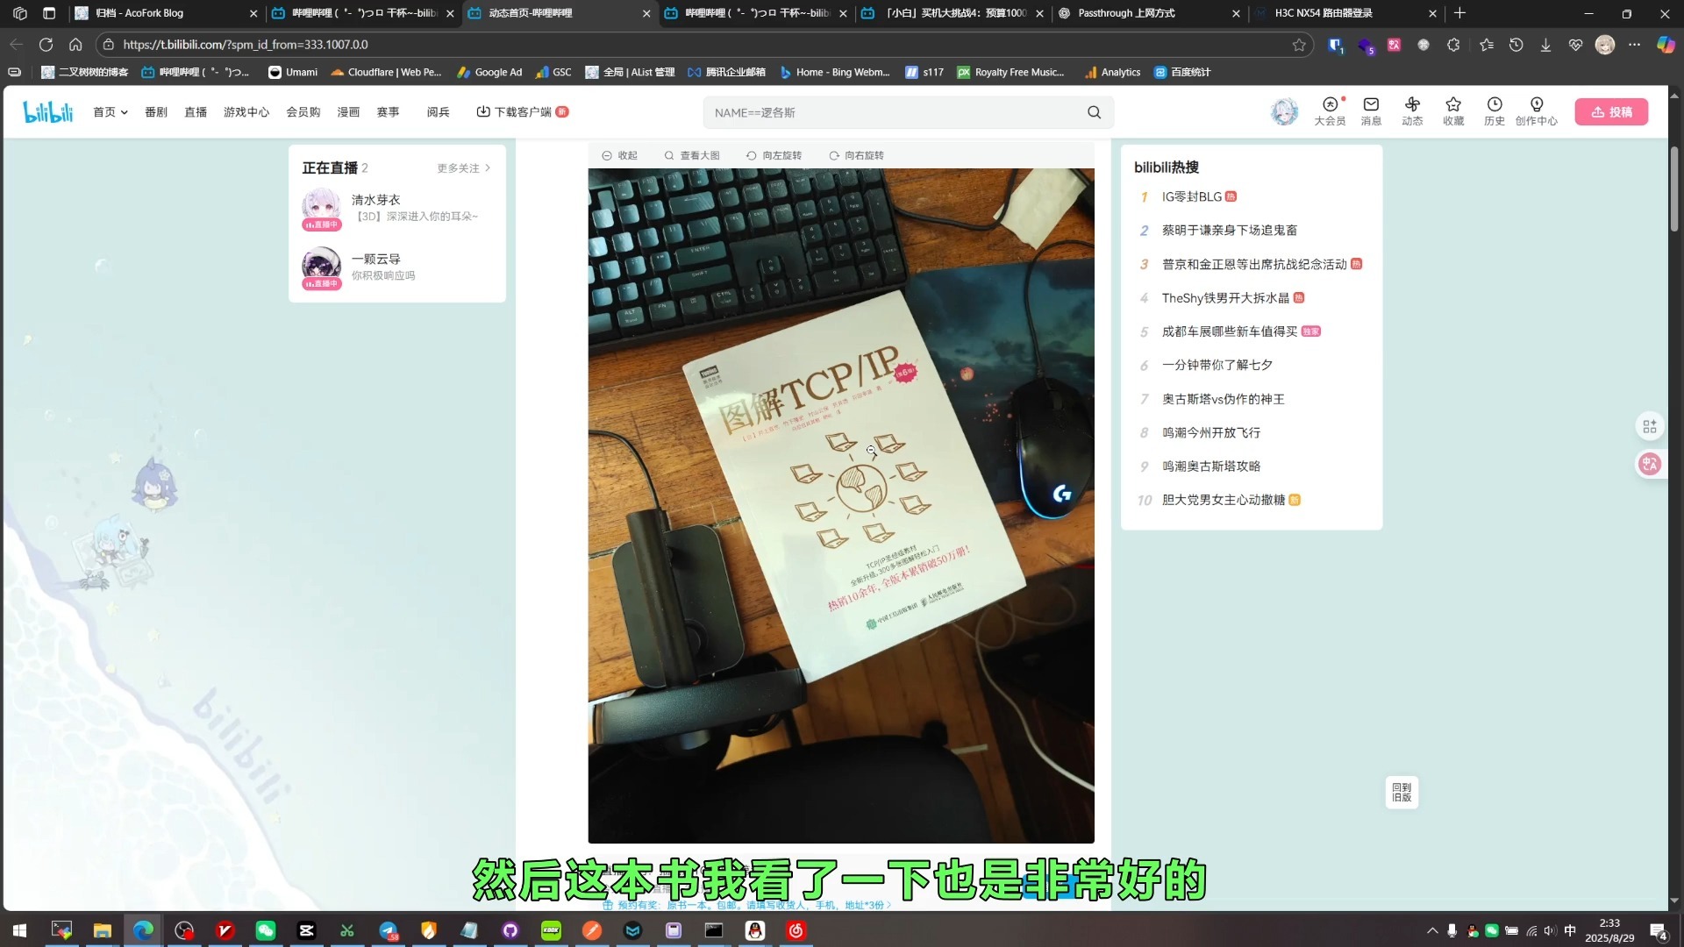Screen dimensions: 1684x947
Task: Click the search magnifier icon
Action: click(1094, 112)
